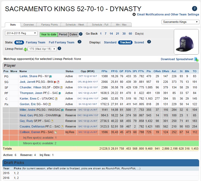The width and height of the screenshot is (201, 181).
Task: Sort by FT% column header
Action: [x=141, y=71]
